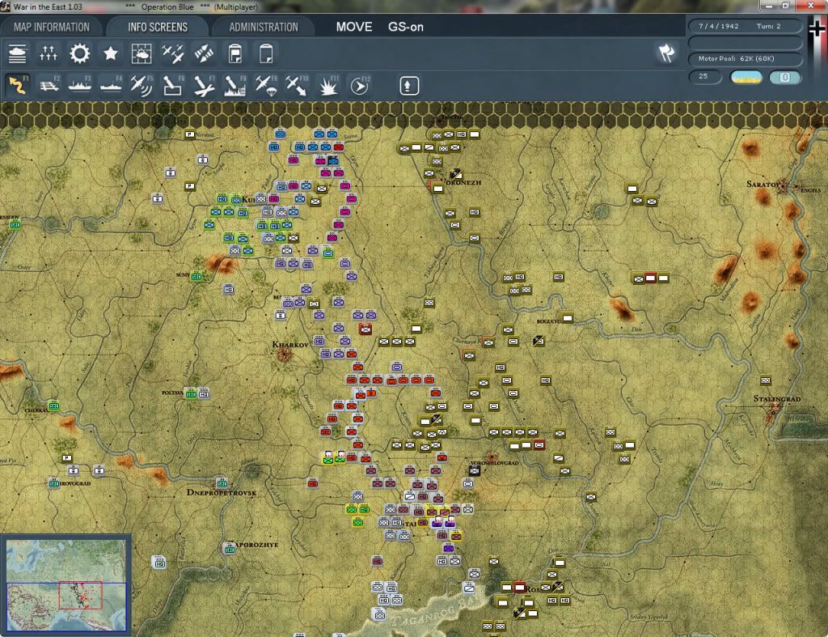Screen dimensions: 828x637
Task: Select the Kharkov city hex
Action: pos(285,355)
